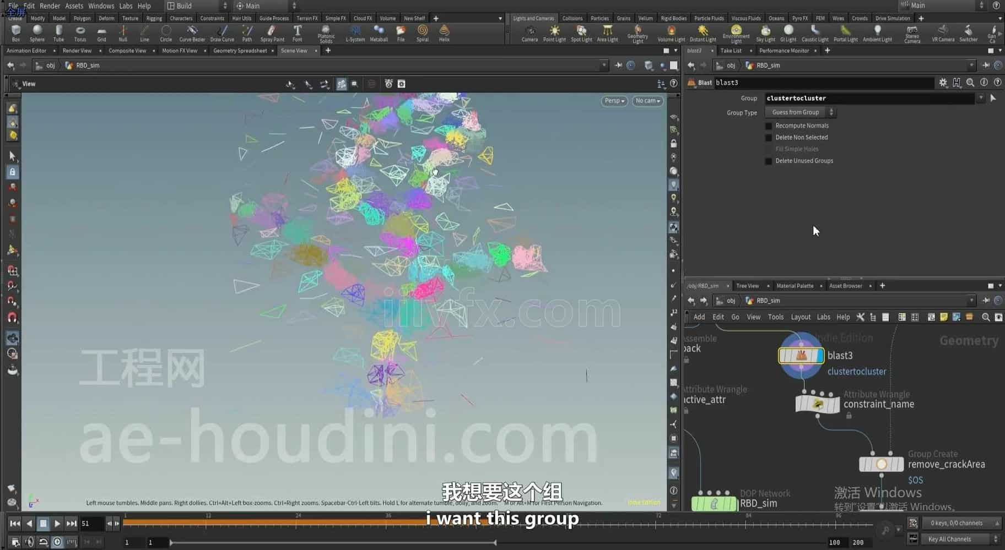Add a new viewer pane tab
1005x550 pixels.
[328, 51]
